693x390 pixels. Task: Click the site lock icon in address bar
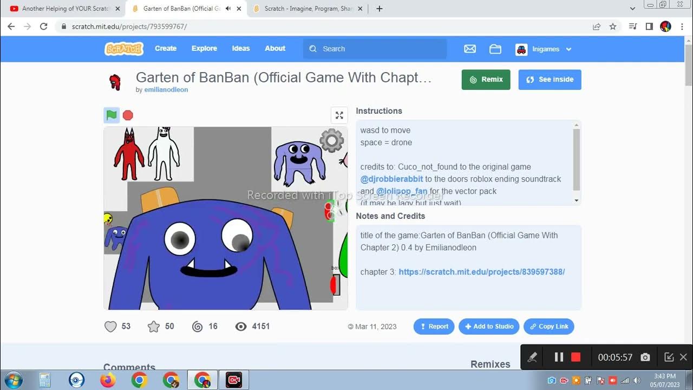(64, 27)
